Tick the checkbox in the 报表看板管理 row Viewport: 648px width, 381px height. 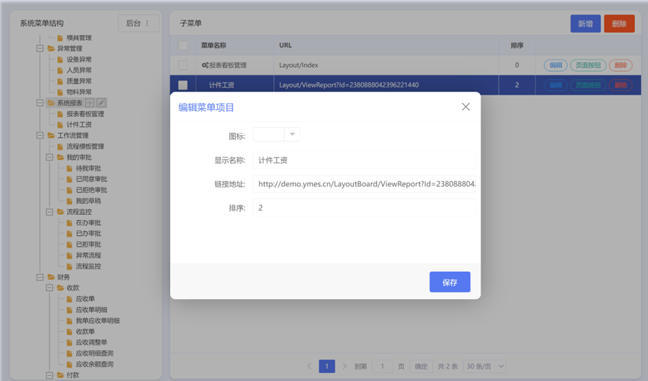pos(182,65)
